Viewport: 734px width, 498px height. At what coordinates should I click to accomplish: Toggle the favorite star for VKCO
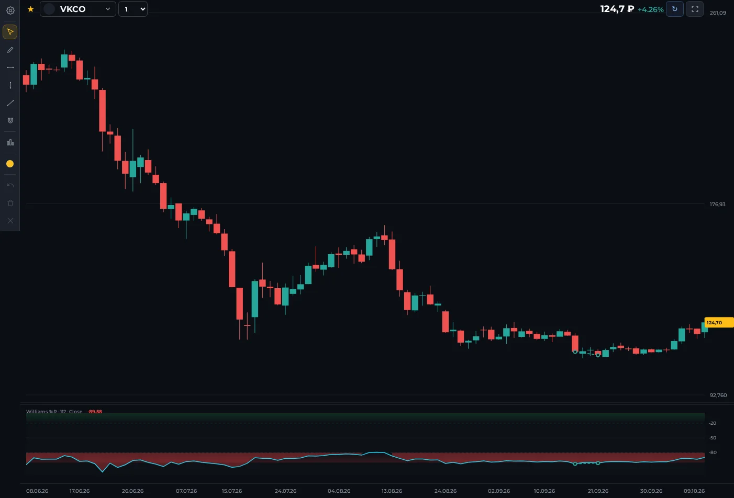[x=30, y=9]
